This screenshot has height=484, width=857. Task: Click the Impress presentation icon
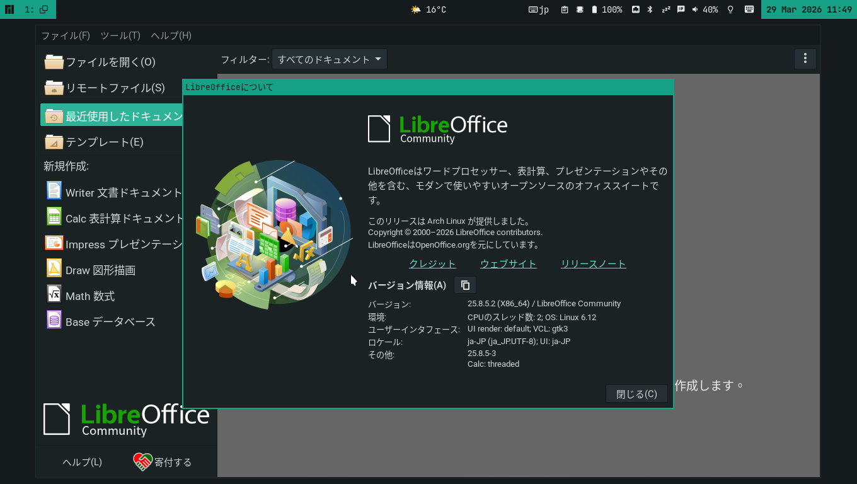54,243
